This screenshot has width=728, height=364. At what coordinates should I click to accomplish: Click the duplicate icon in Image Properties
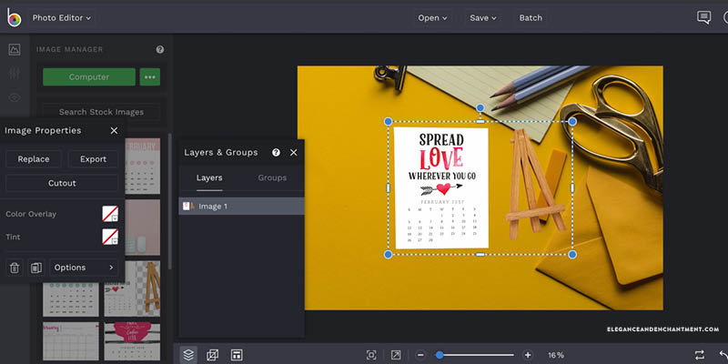coord(36,268)
